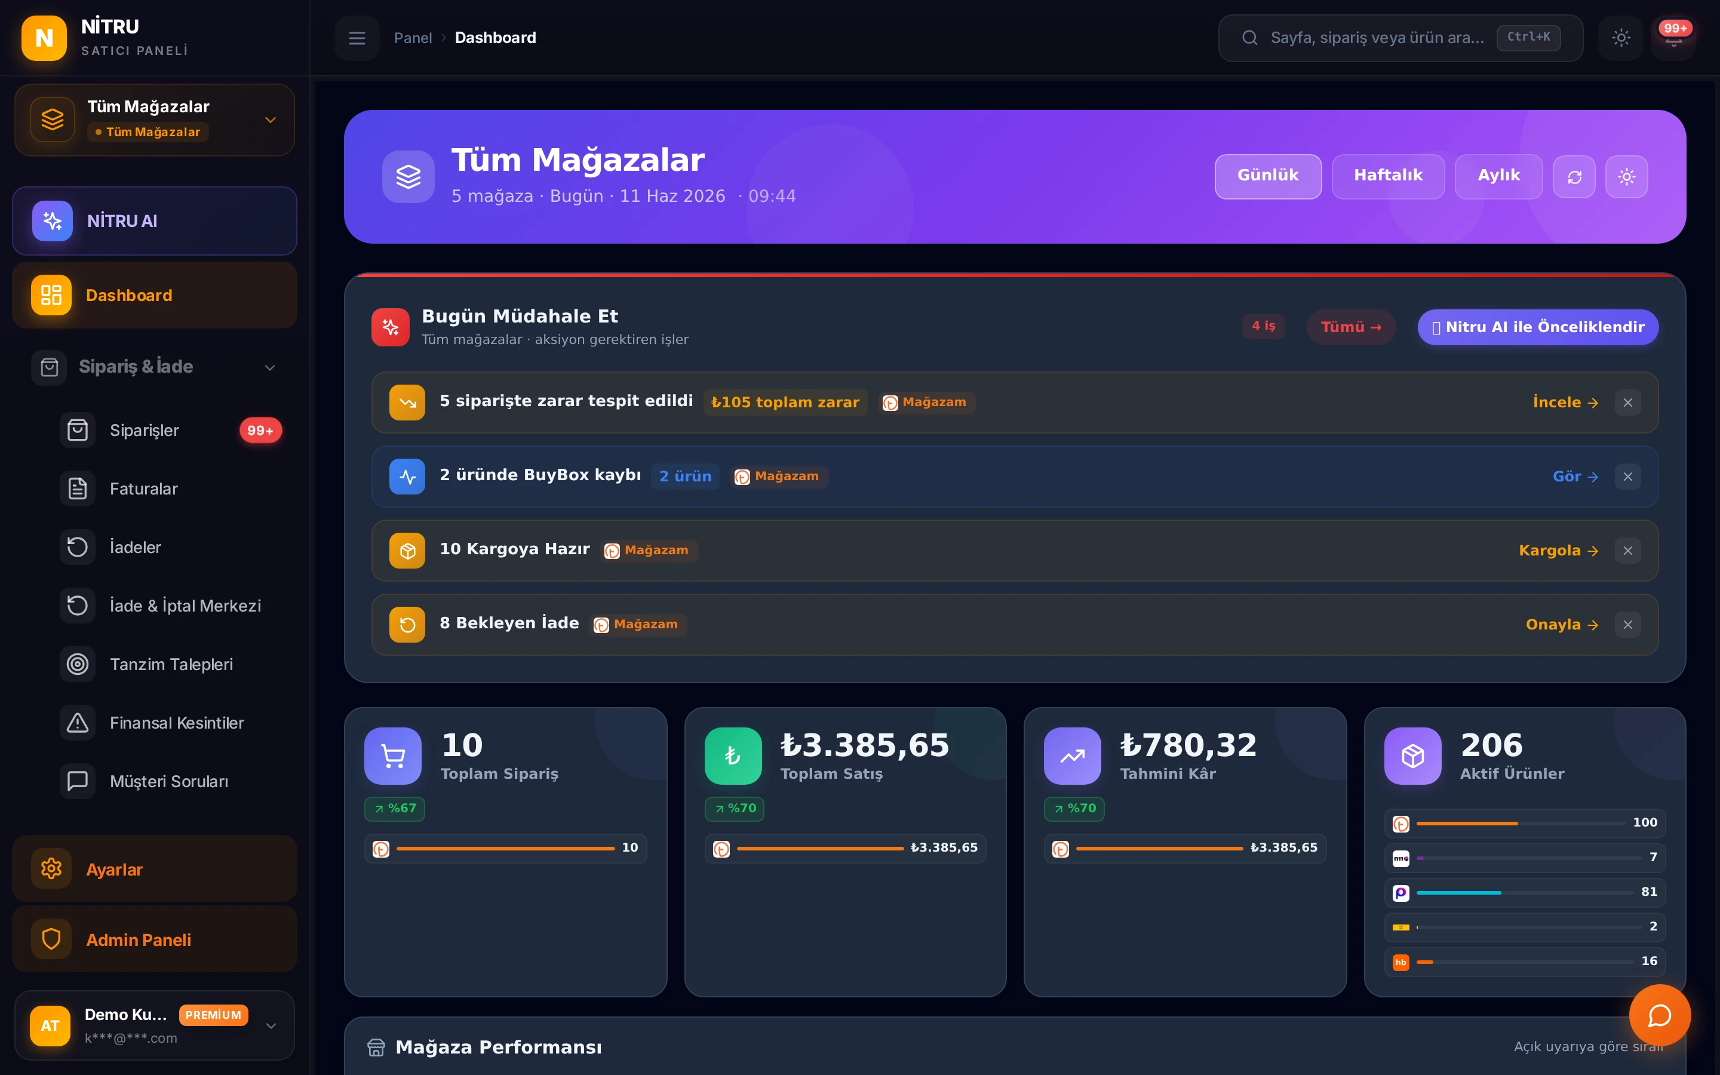The width and height of the screenshot is (1720, 1075).
Task: Click the İncele link
Action: pyautogui.click(x=1565, y=403)
